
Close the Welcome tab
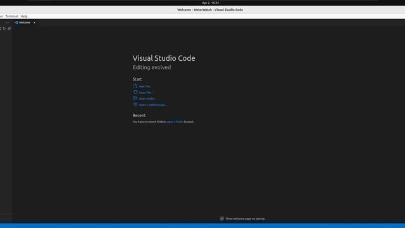(x=34, y=23)
